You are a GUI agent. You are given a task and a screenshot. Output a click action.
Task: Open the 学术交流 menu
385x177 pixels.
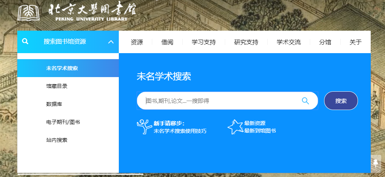click(289, 42)
